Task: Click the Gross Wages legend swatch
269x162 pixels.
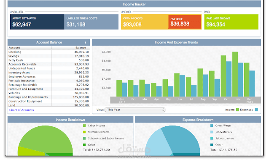Action: (x=212, y=125)
